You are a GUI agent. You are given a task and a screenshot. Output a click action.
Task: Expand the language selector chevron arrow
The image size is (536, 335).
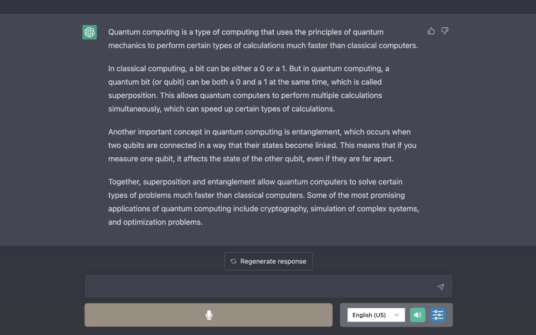pyautogui.click(x=397, y=315)
